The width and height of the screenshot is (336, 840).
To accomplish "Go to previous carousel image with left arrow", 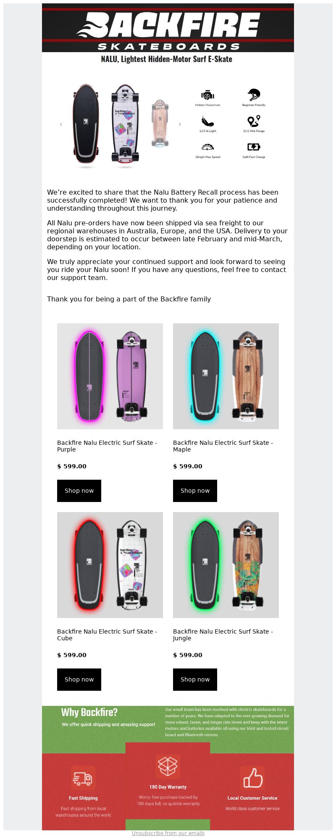I will (61, 124).
